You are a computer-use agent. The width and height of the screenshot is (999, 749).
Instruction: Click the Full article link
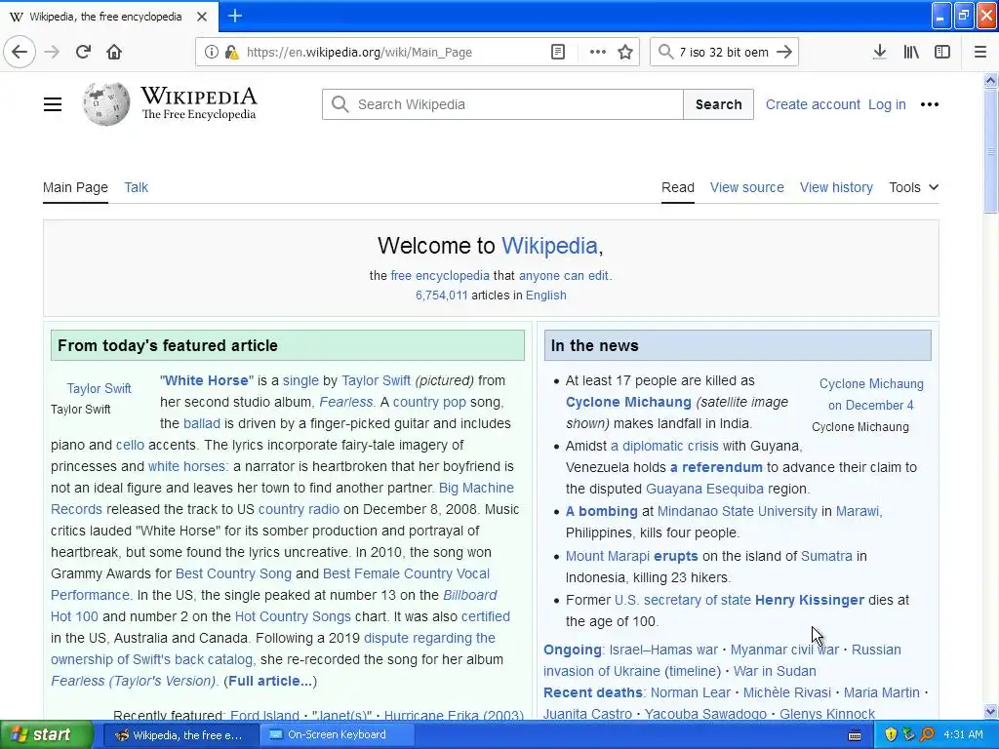[x=270, y=681]
